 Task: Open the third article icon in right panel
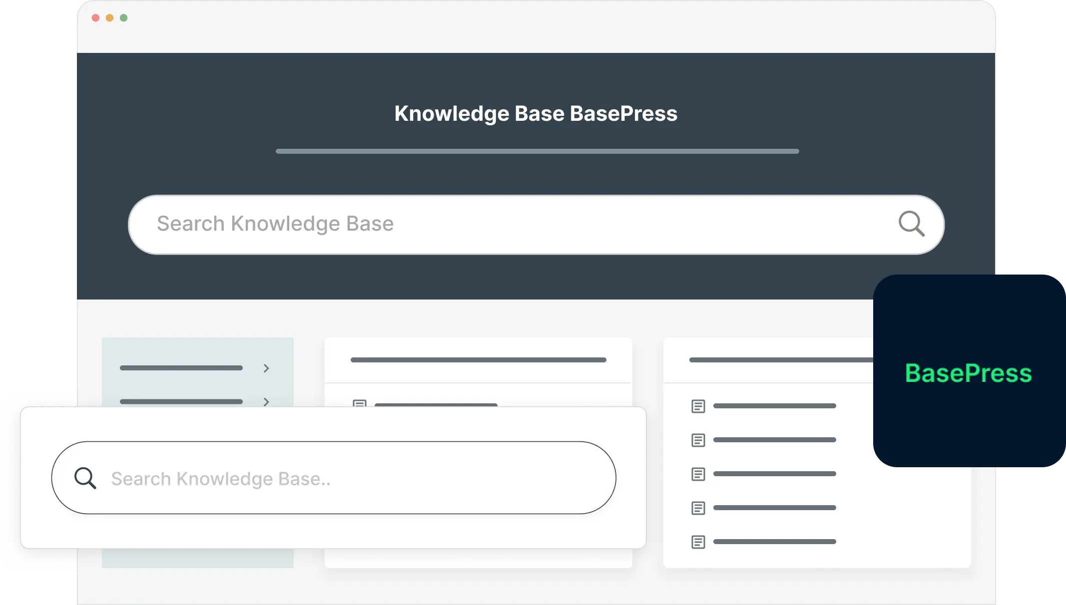tap(698, 474)
